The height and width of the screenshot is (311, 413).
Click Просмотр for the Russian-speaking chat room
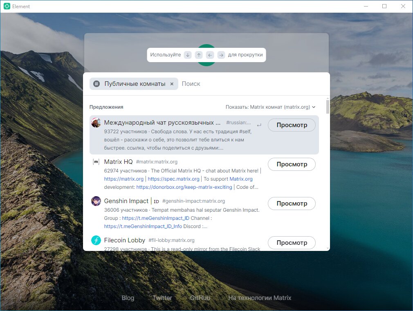(292, 125)
